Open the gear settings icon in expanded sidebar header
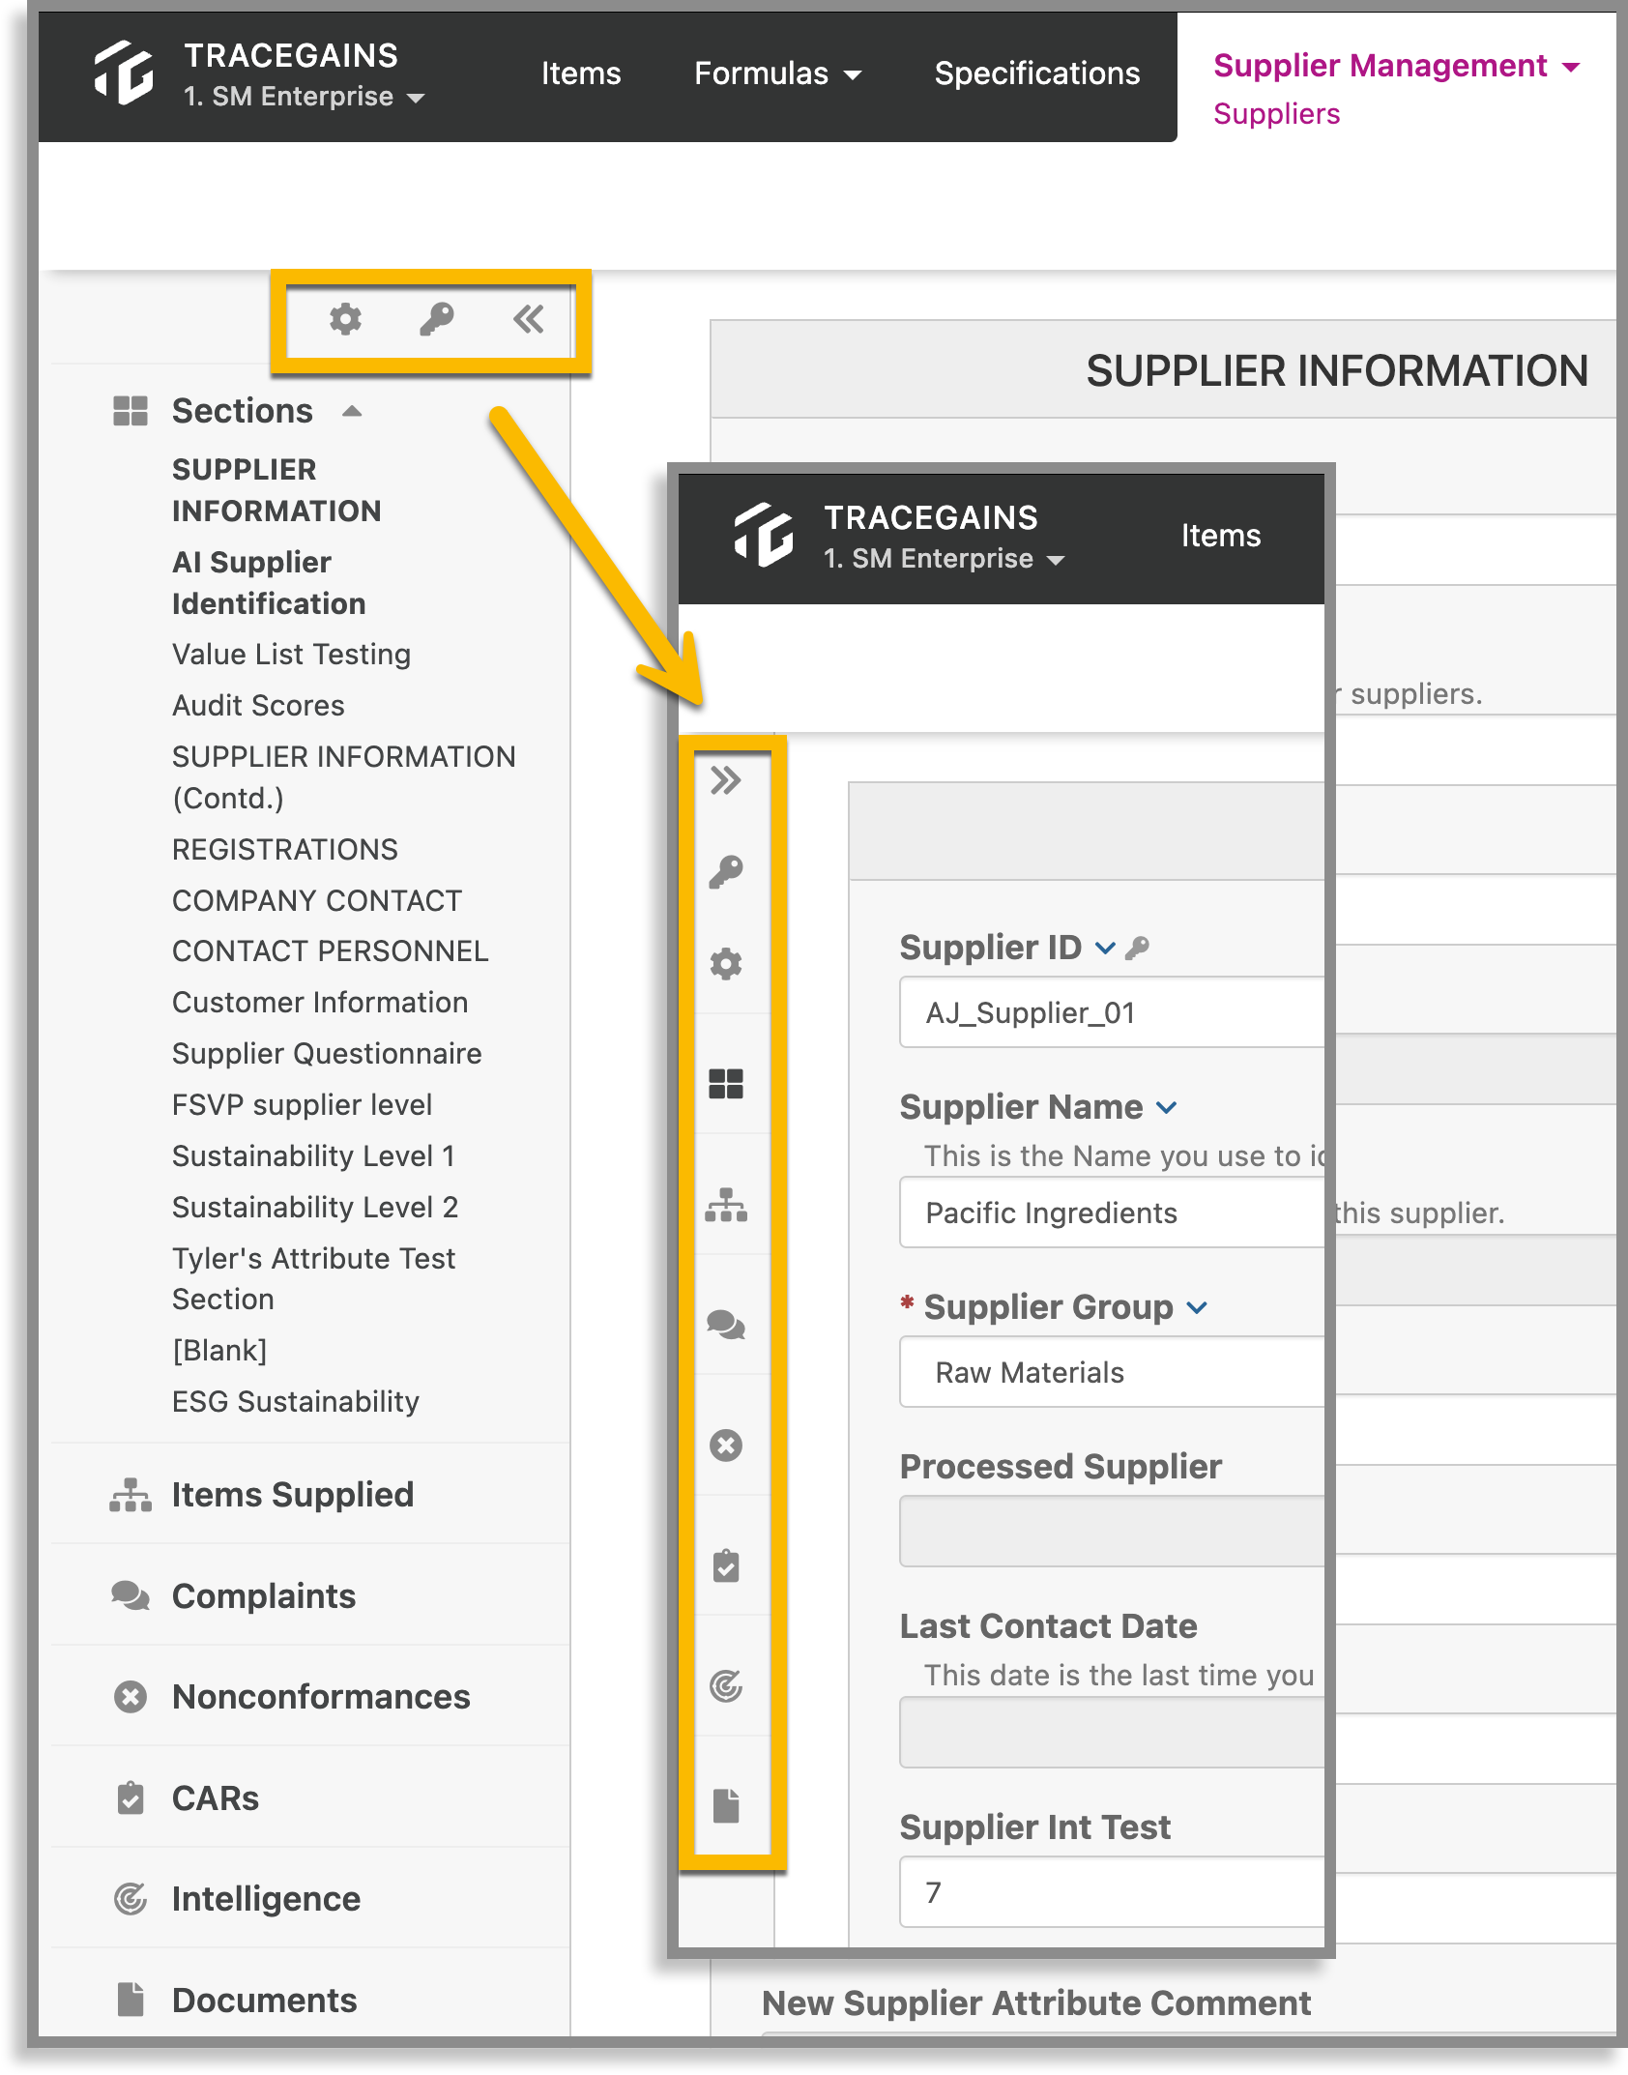This screenshot has height=2075, width=1628. 345,319
